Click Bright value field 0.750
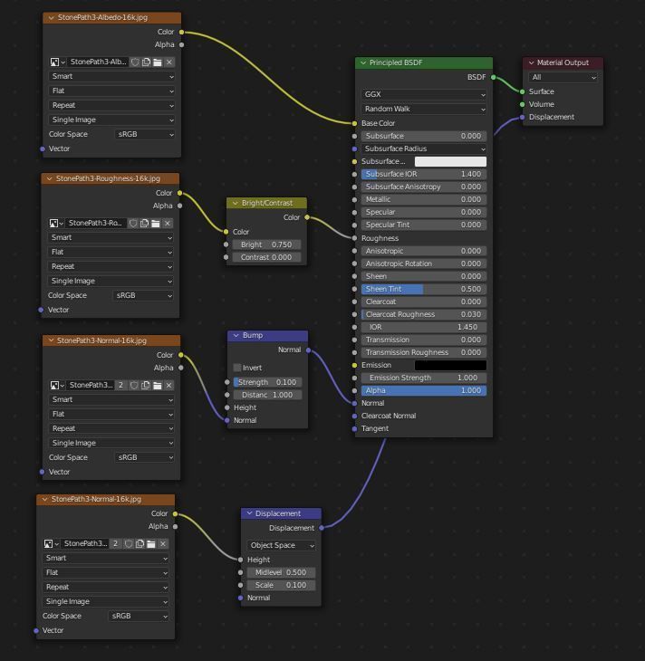 [266, 244]
